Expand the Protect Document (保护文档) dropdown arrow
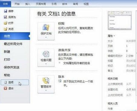The image size is (137, 111). [46, 37]
